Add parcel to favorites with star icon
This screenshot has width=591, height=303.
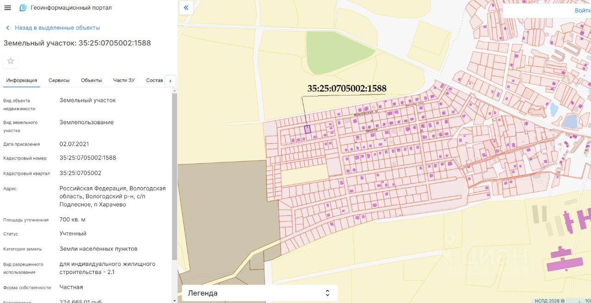tap(11, 61)
